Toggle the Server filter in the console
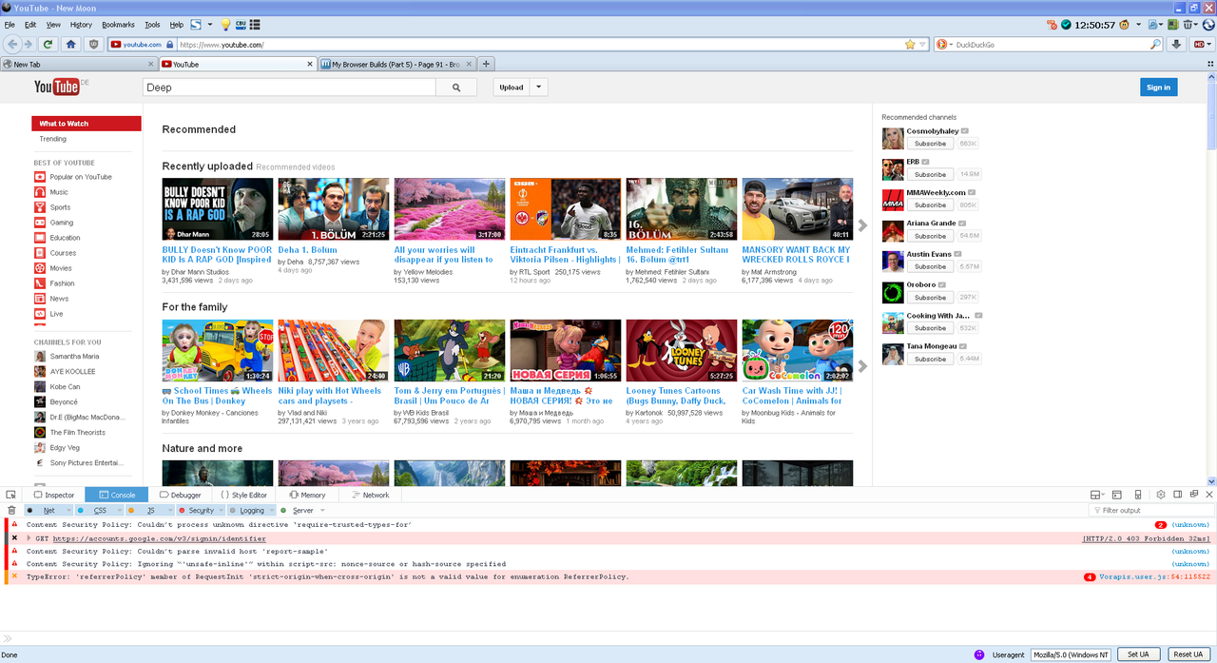Viewport: 1217px width, 663px height. [302, 510]
